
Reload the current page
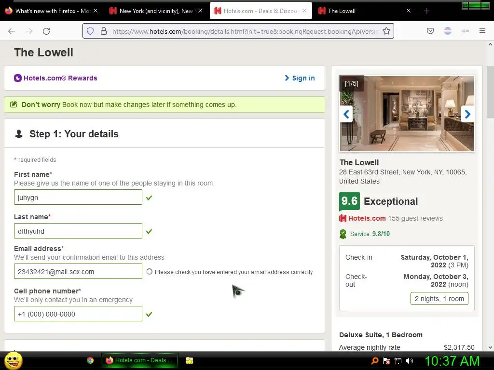coord(46,31)
